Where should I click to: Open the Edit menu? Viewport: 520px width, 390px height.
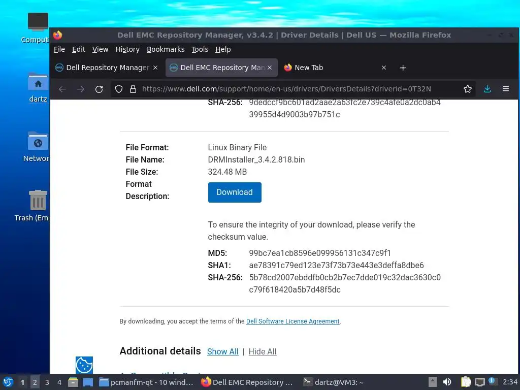pyautogui.click(x=79, y=49)
